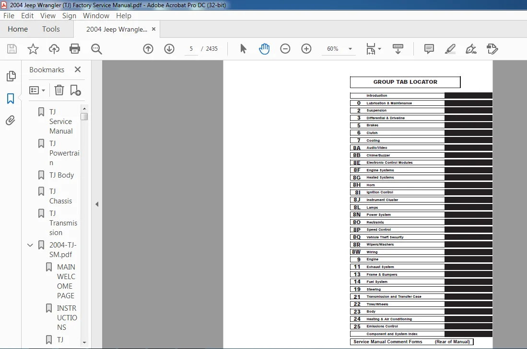Zoom in with the plus button
This screenshot has height=349, width=527.
click(x=306, y=49)
